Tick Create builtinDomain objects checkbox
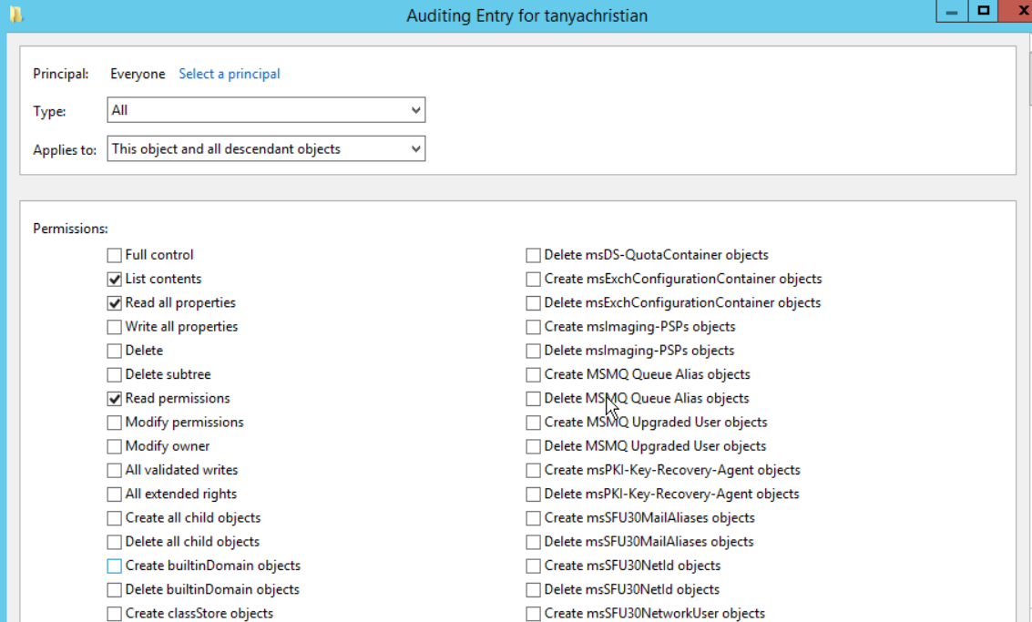Screen dimensions: 1032x622 tap(115, 566)
